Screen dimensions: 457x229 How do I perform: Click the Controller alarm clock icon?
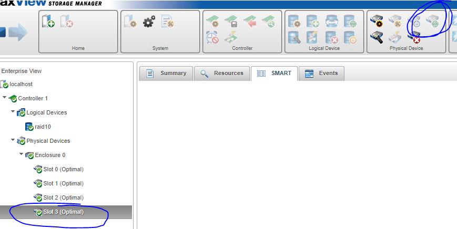click(212, 37)
